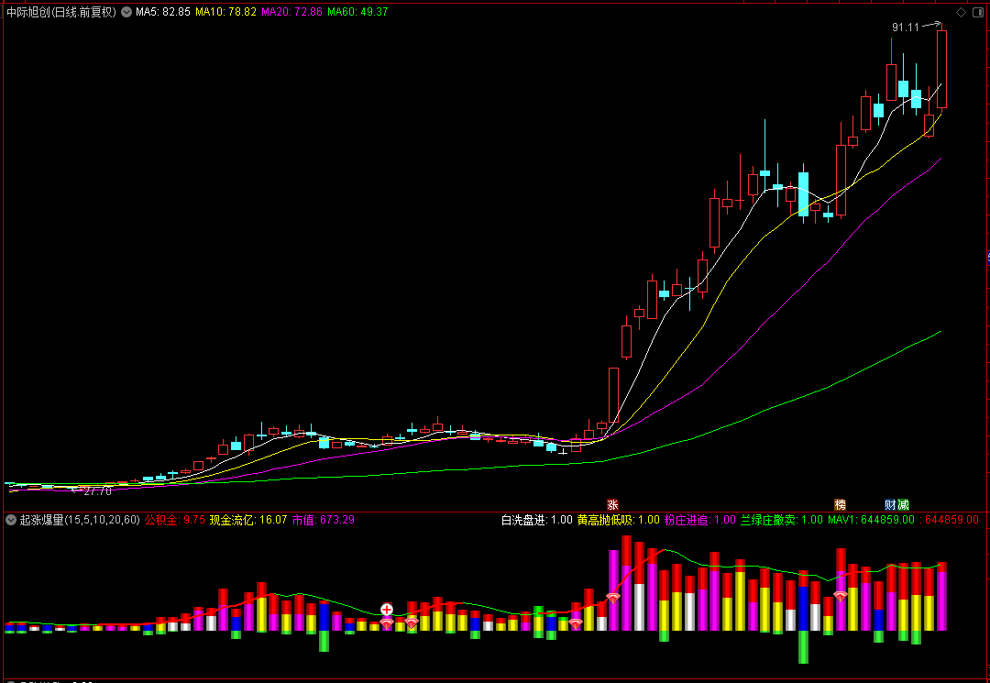Image resolution: width=990 pixels, height=683 pixels.
Task: Click the 黄高抛低吸: 1.00 label
Action: pyautogui.click(x=619, y=520)
